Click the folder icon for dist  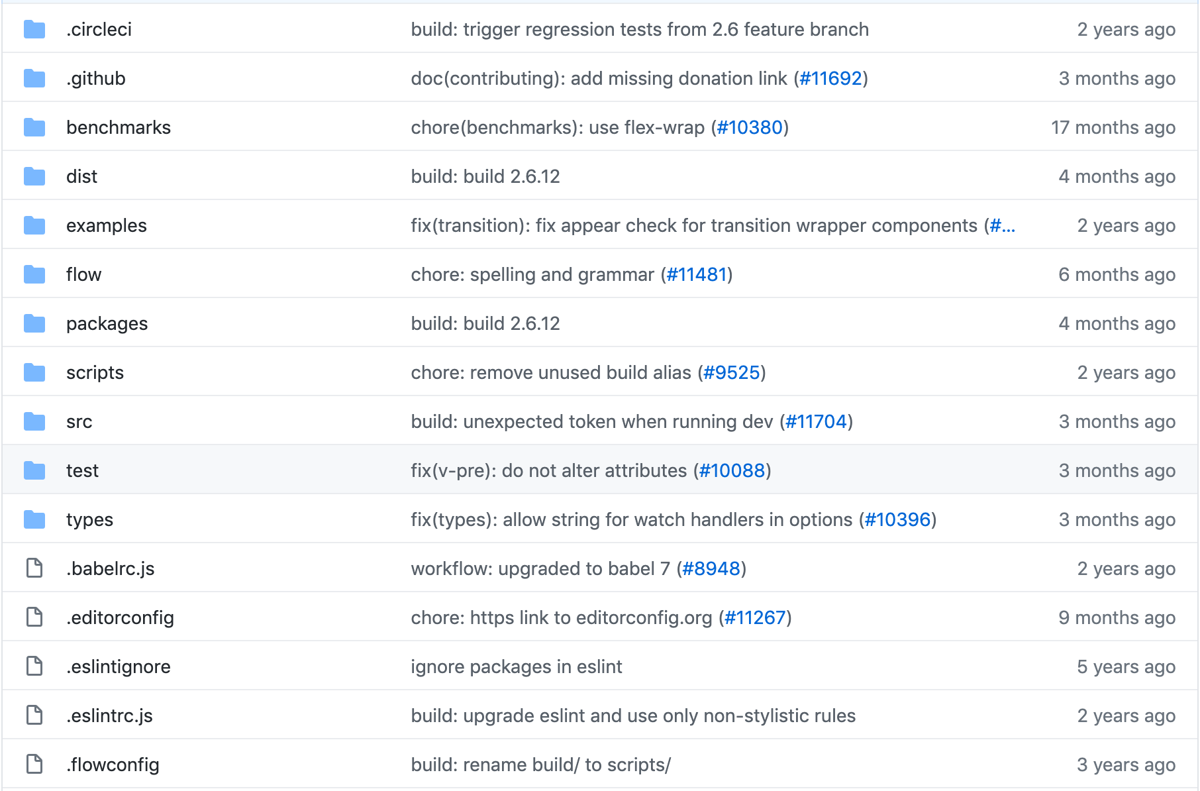point(34,176)
